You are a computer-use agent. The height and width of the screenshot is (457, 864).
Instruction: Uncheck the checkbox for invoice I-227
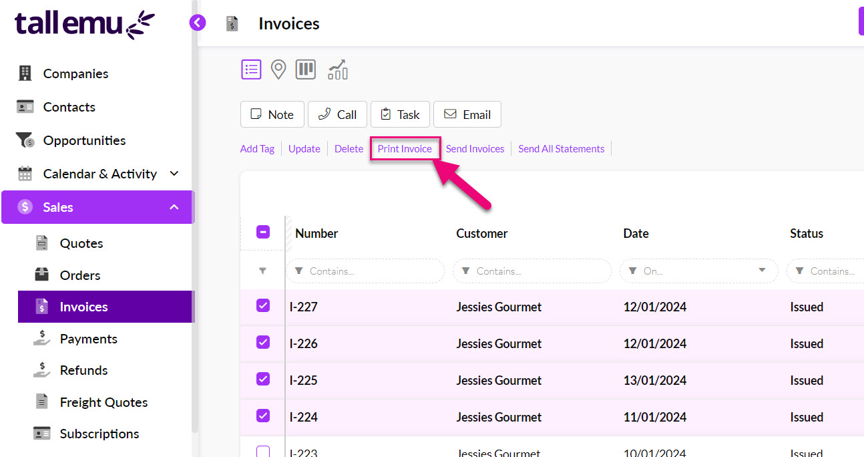(x=263, y=305)
